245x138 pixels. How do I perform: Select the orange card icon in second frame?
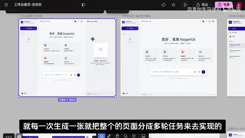(x=183, y=52)
